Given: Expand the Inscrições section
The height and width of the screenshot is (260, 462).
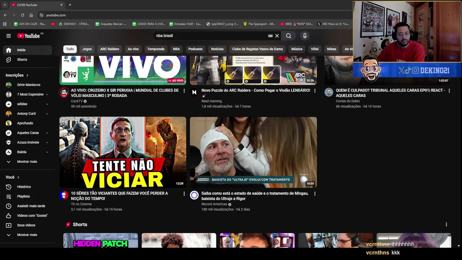Looking at the screenshot, I should pyautogui.click(x=17, y=75).
